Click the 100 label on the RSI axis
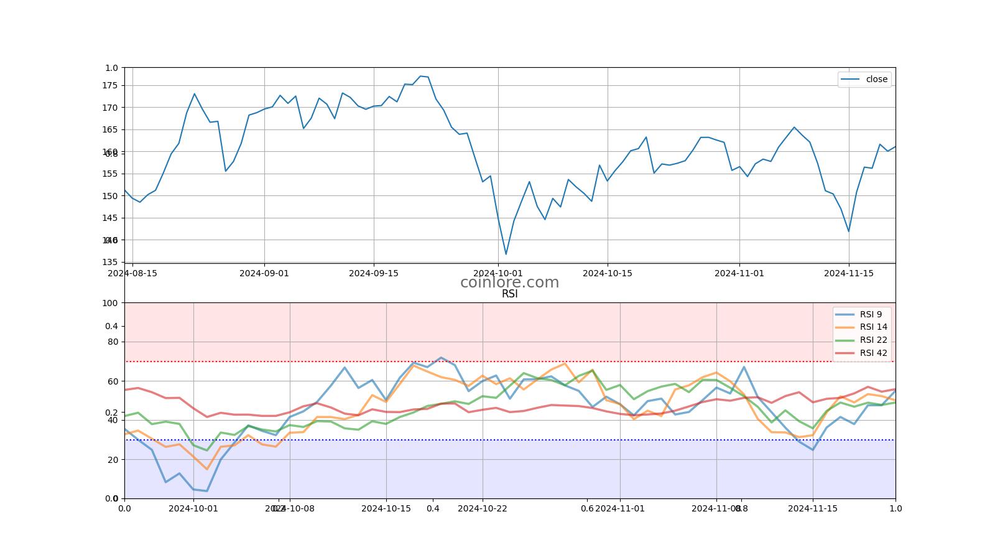The image size is (995, 560). tap(110, 303)
